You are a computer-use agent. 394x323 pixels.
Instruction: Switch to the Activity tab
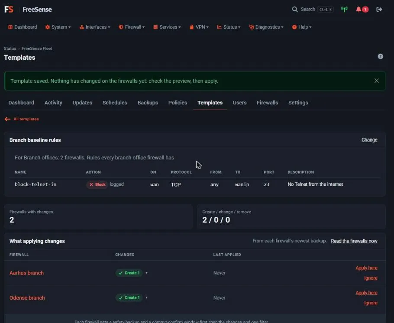tap(53, 103)
